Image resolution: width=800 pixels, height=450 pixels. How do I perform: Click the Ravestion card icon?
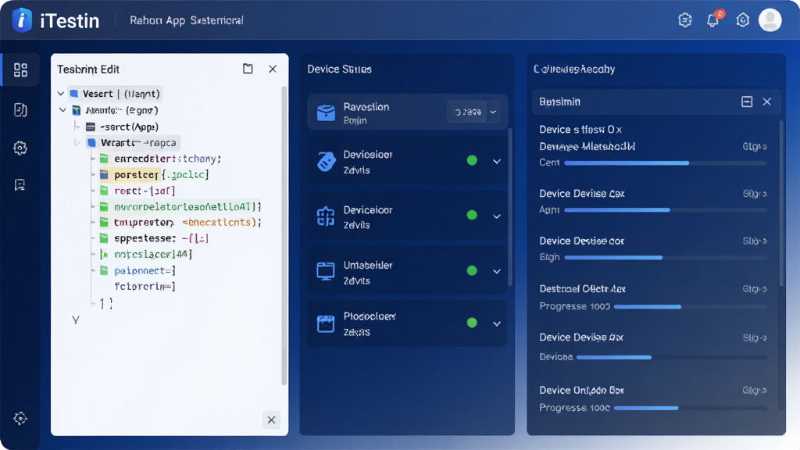click(326, 112)
